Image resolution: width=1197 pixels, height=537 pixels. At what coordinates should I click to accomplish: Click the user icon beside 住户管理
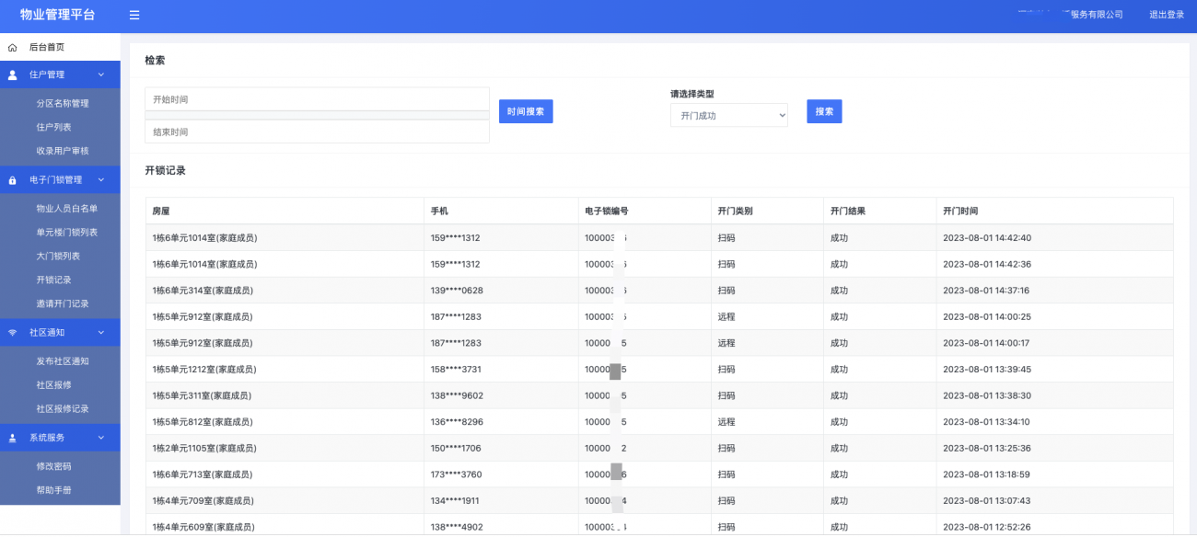(x=13, y=74)
